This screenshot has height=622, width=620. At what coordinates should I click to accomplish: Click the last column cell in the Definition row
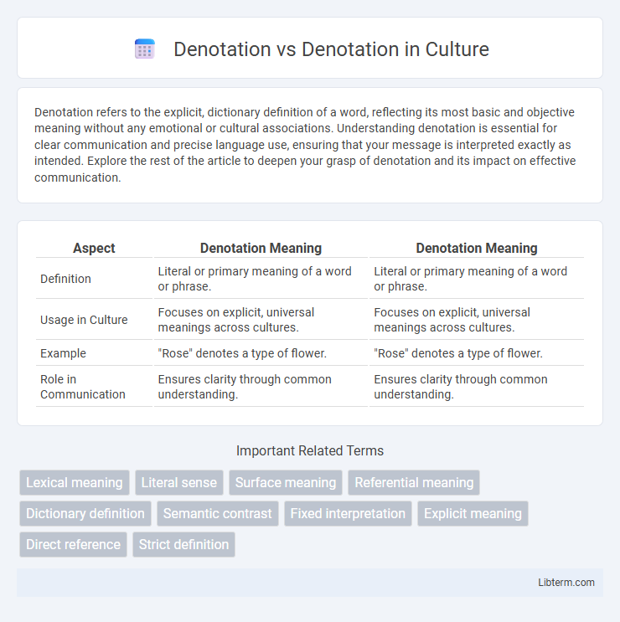point(477,279)
